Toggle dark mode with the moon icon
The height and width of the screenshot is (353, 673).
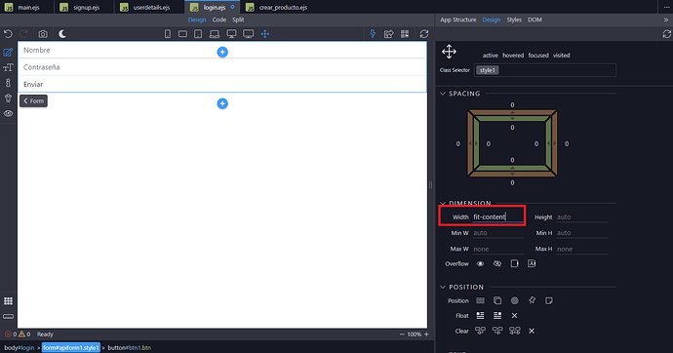(x=62, y=34)
